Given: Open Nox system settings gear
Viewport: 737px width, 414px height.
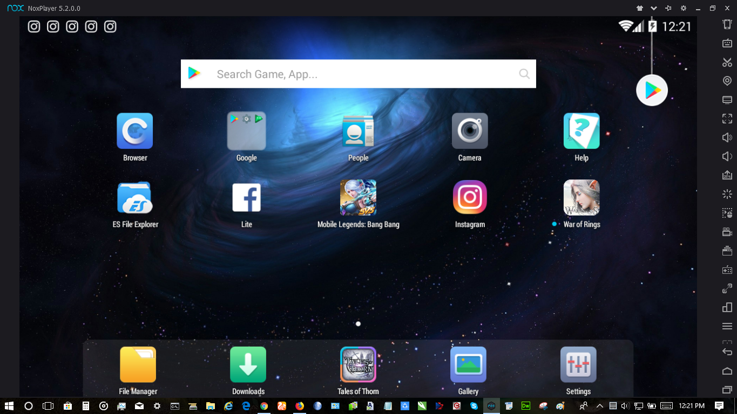Looking at the screenshot, I should click(684, 8).
